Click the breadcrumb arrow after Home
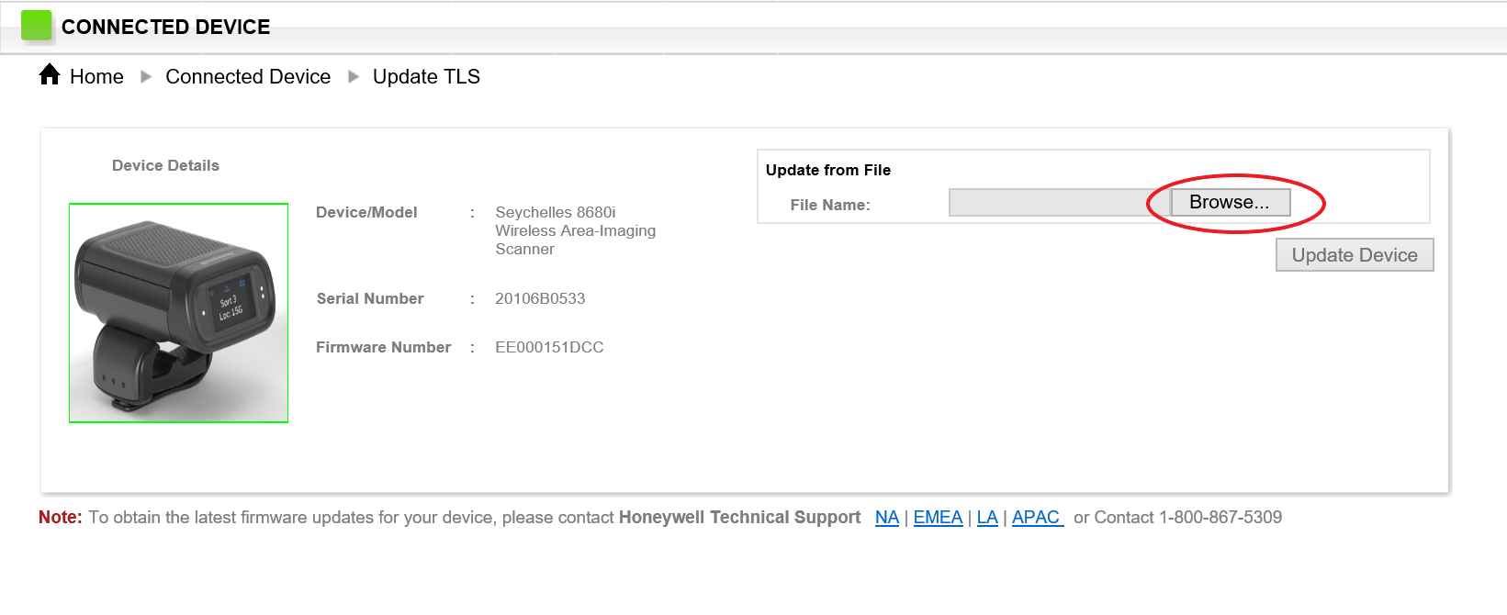This screenshot has height=615, width=1507. [146, 77]
